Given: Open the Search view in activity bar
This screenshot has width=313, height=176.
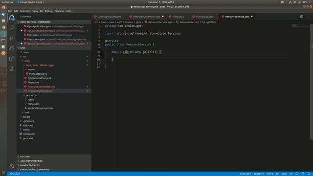Looking at the screenshot, I should (x=12, y=27).
